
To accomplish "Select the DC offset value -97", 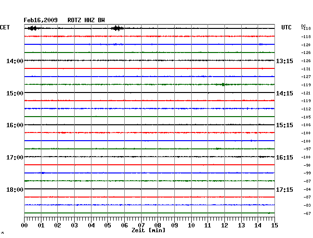I will 307,149.
